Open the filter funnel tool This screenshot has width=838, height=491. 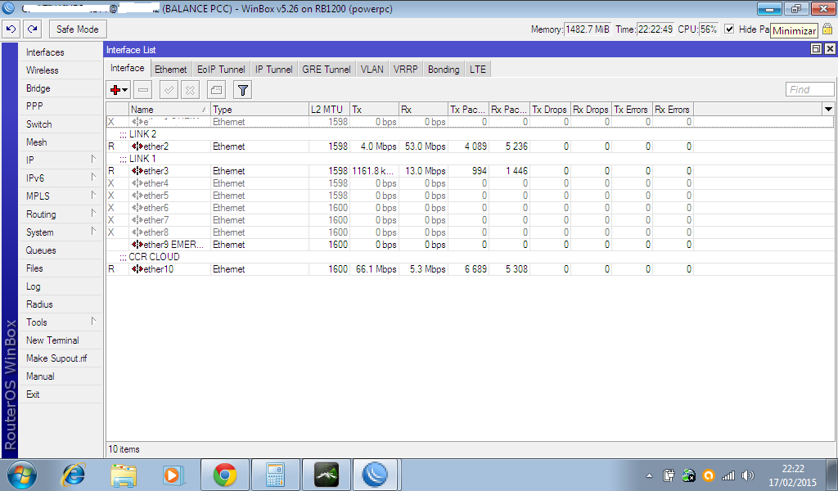(x=242, y=90)
